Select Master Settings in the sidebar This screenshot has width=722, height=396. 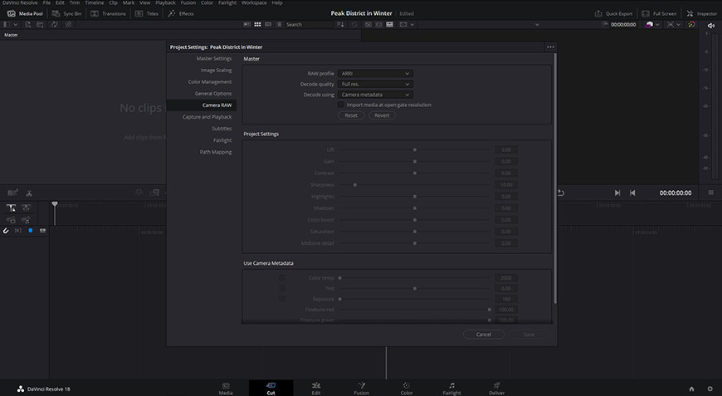(213, 58)
